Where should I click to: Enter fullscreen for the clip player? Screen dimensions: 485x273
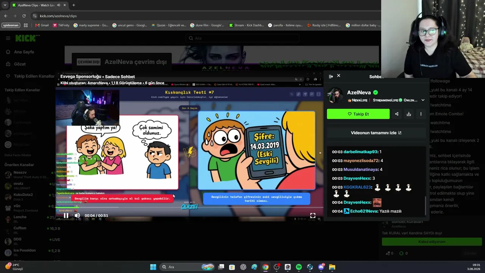(313, 215)
